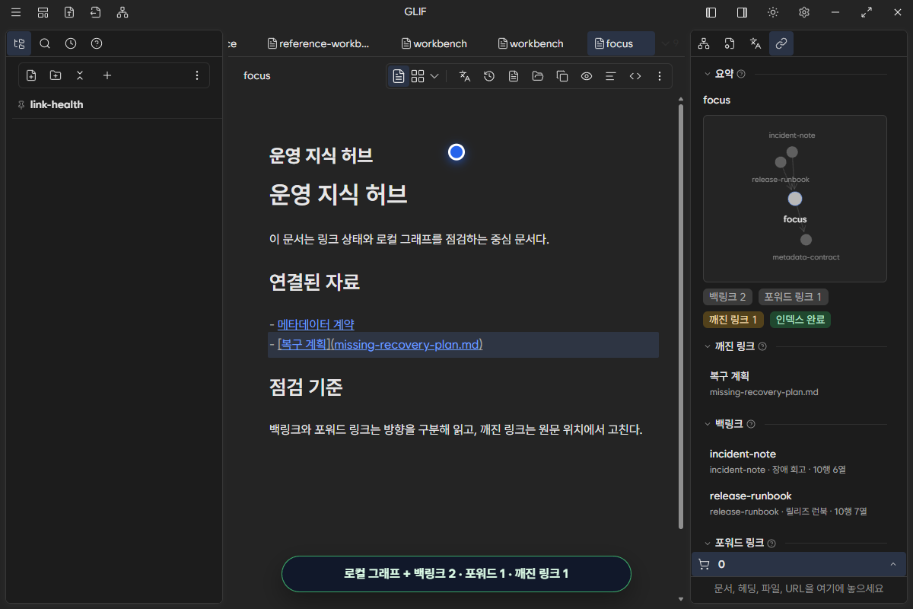The width and height of the screenshot is (913, 609).
Task: Click the 백링크 2 badge
Action: point(728,297)
